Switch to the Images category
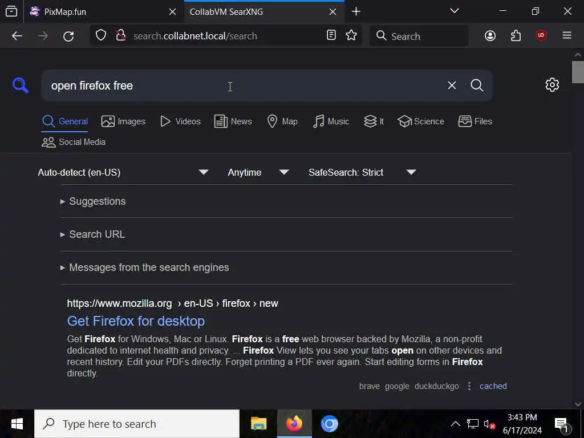Viewport: 584px width, 438px height. [123, 121]
